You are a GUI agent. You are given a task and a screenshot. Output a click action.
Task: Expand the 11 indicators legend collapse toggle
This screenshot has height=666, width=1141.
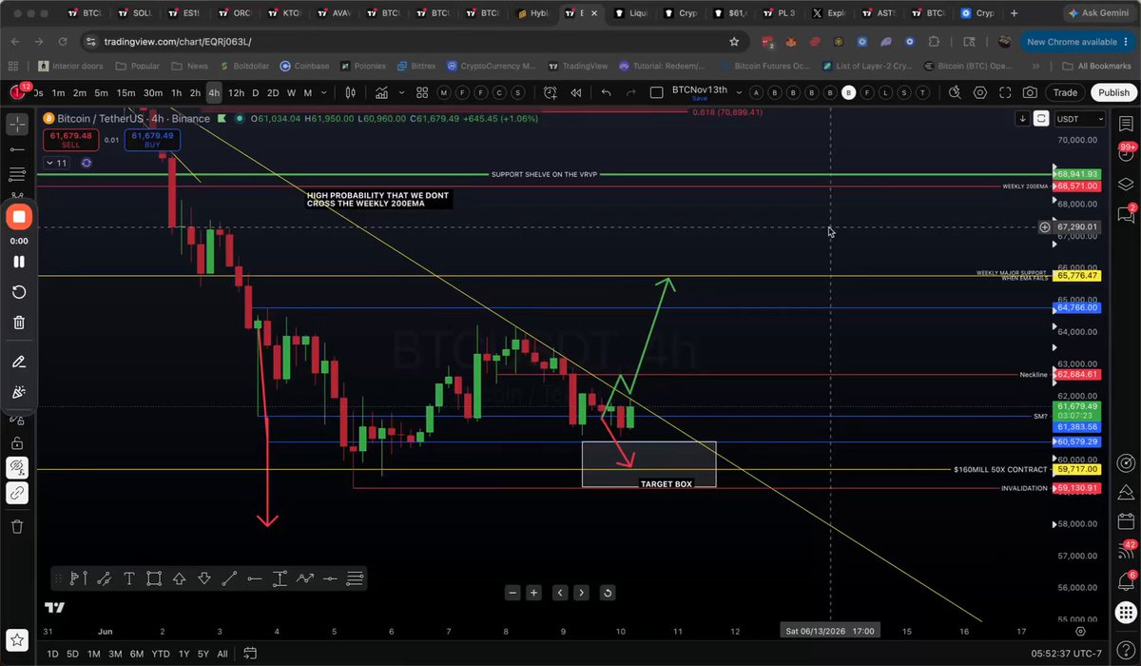[x=55, y=163]
